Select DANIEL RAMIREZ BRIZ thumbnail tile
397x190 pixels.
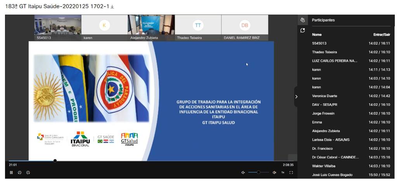pos(245,28)
